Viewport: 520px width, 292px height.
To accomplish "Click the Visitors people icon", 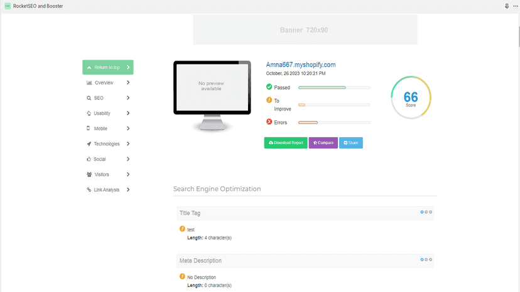I will (89, 174).
